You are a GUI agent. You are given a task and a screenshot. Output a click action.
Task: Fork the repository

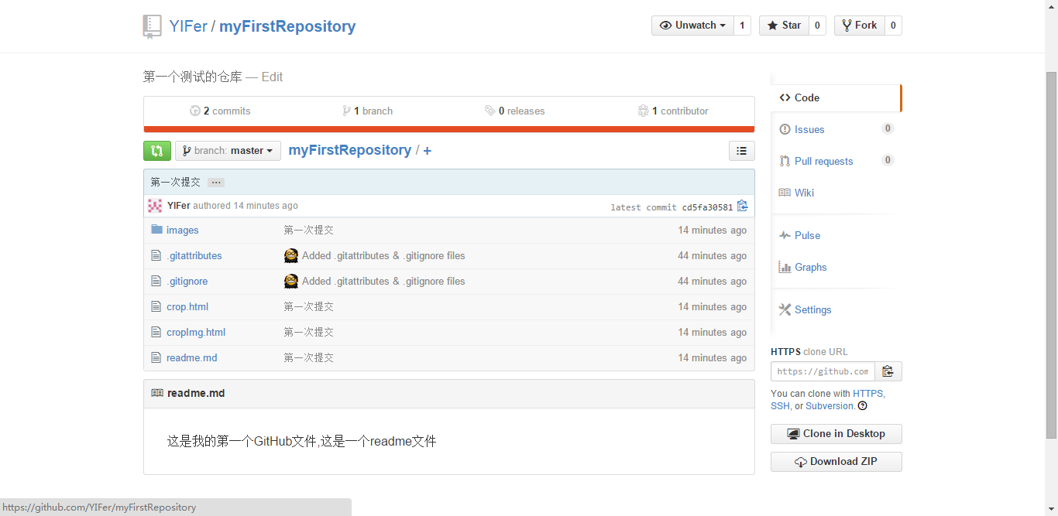click(x=859, y=26)
